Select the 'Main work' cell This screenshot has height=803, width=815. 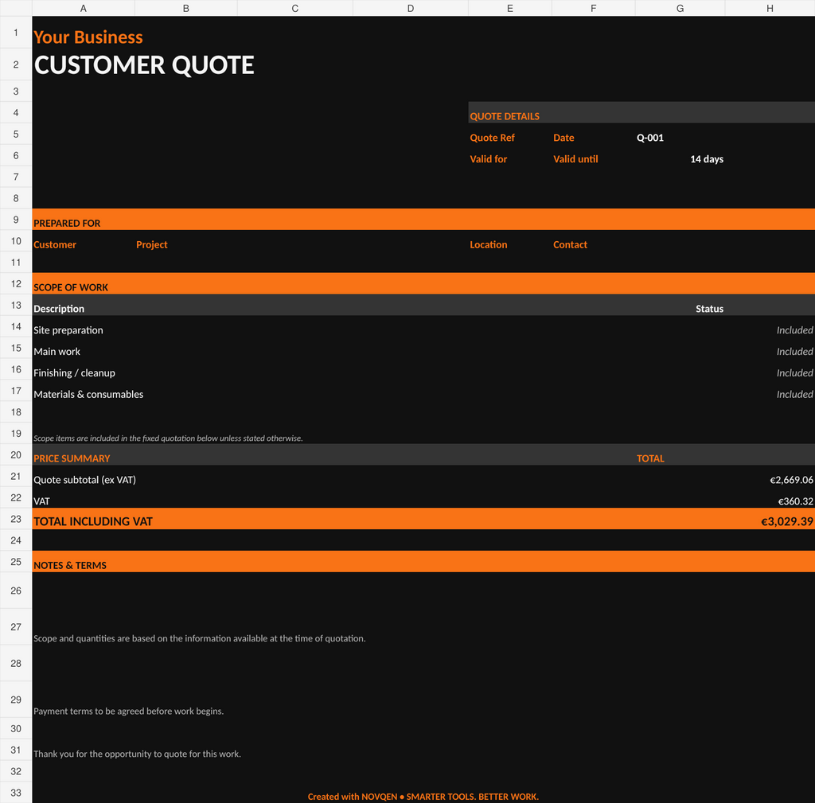coord(57,351)
